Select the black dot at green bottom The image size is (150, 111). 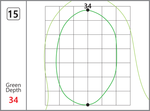coord(88,105)
